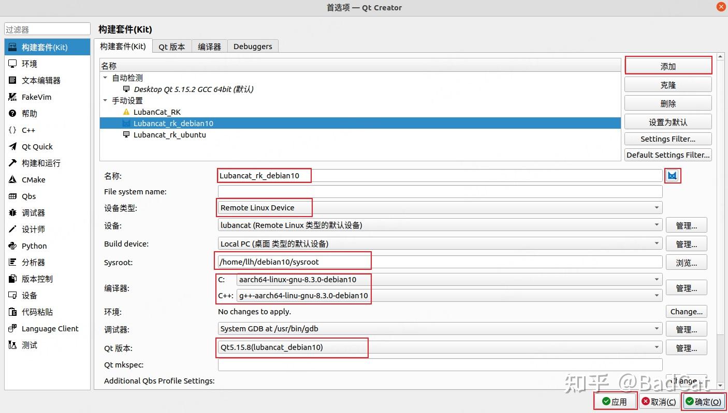Click the kit icon button beside name field
Viewport: 728px width, 413px height.
click(672, 176)
